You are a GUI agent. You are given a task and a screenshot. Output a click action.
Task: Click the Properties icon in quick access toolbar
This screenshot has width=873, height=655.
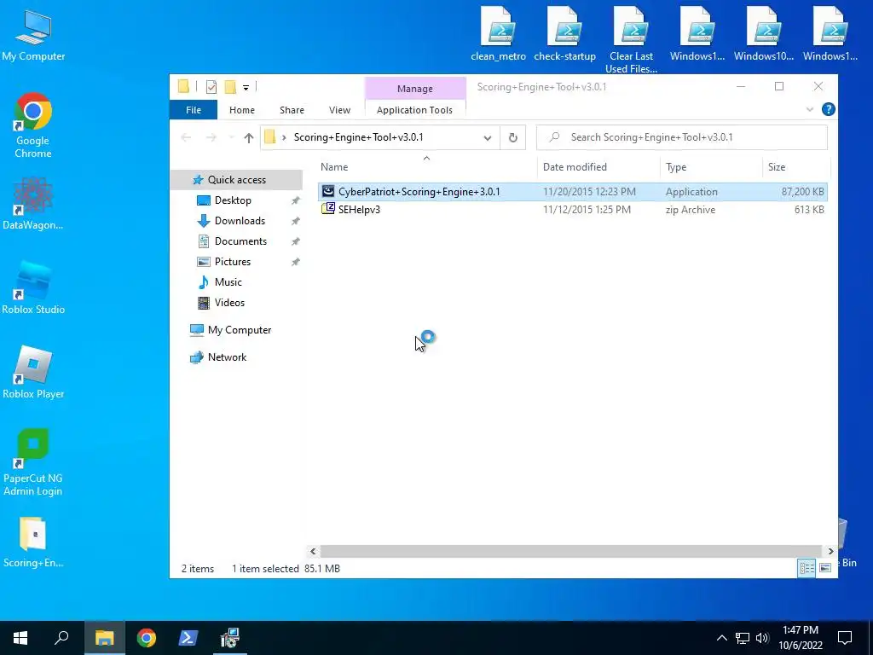click(x=211, y=87)
